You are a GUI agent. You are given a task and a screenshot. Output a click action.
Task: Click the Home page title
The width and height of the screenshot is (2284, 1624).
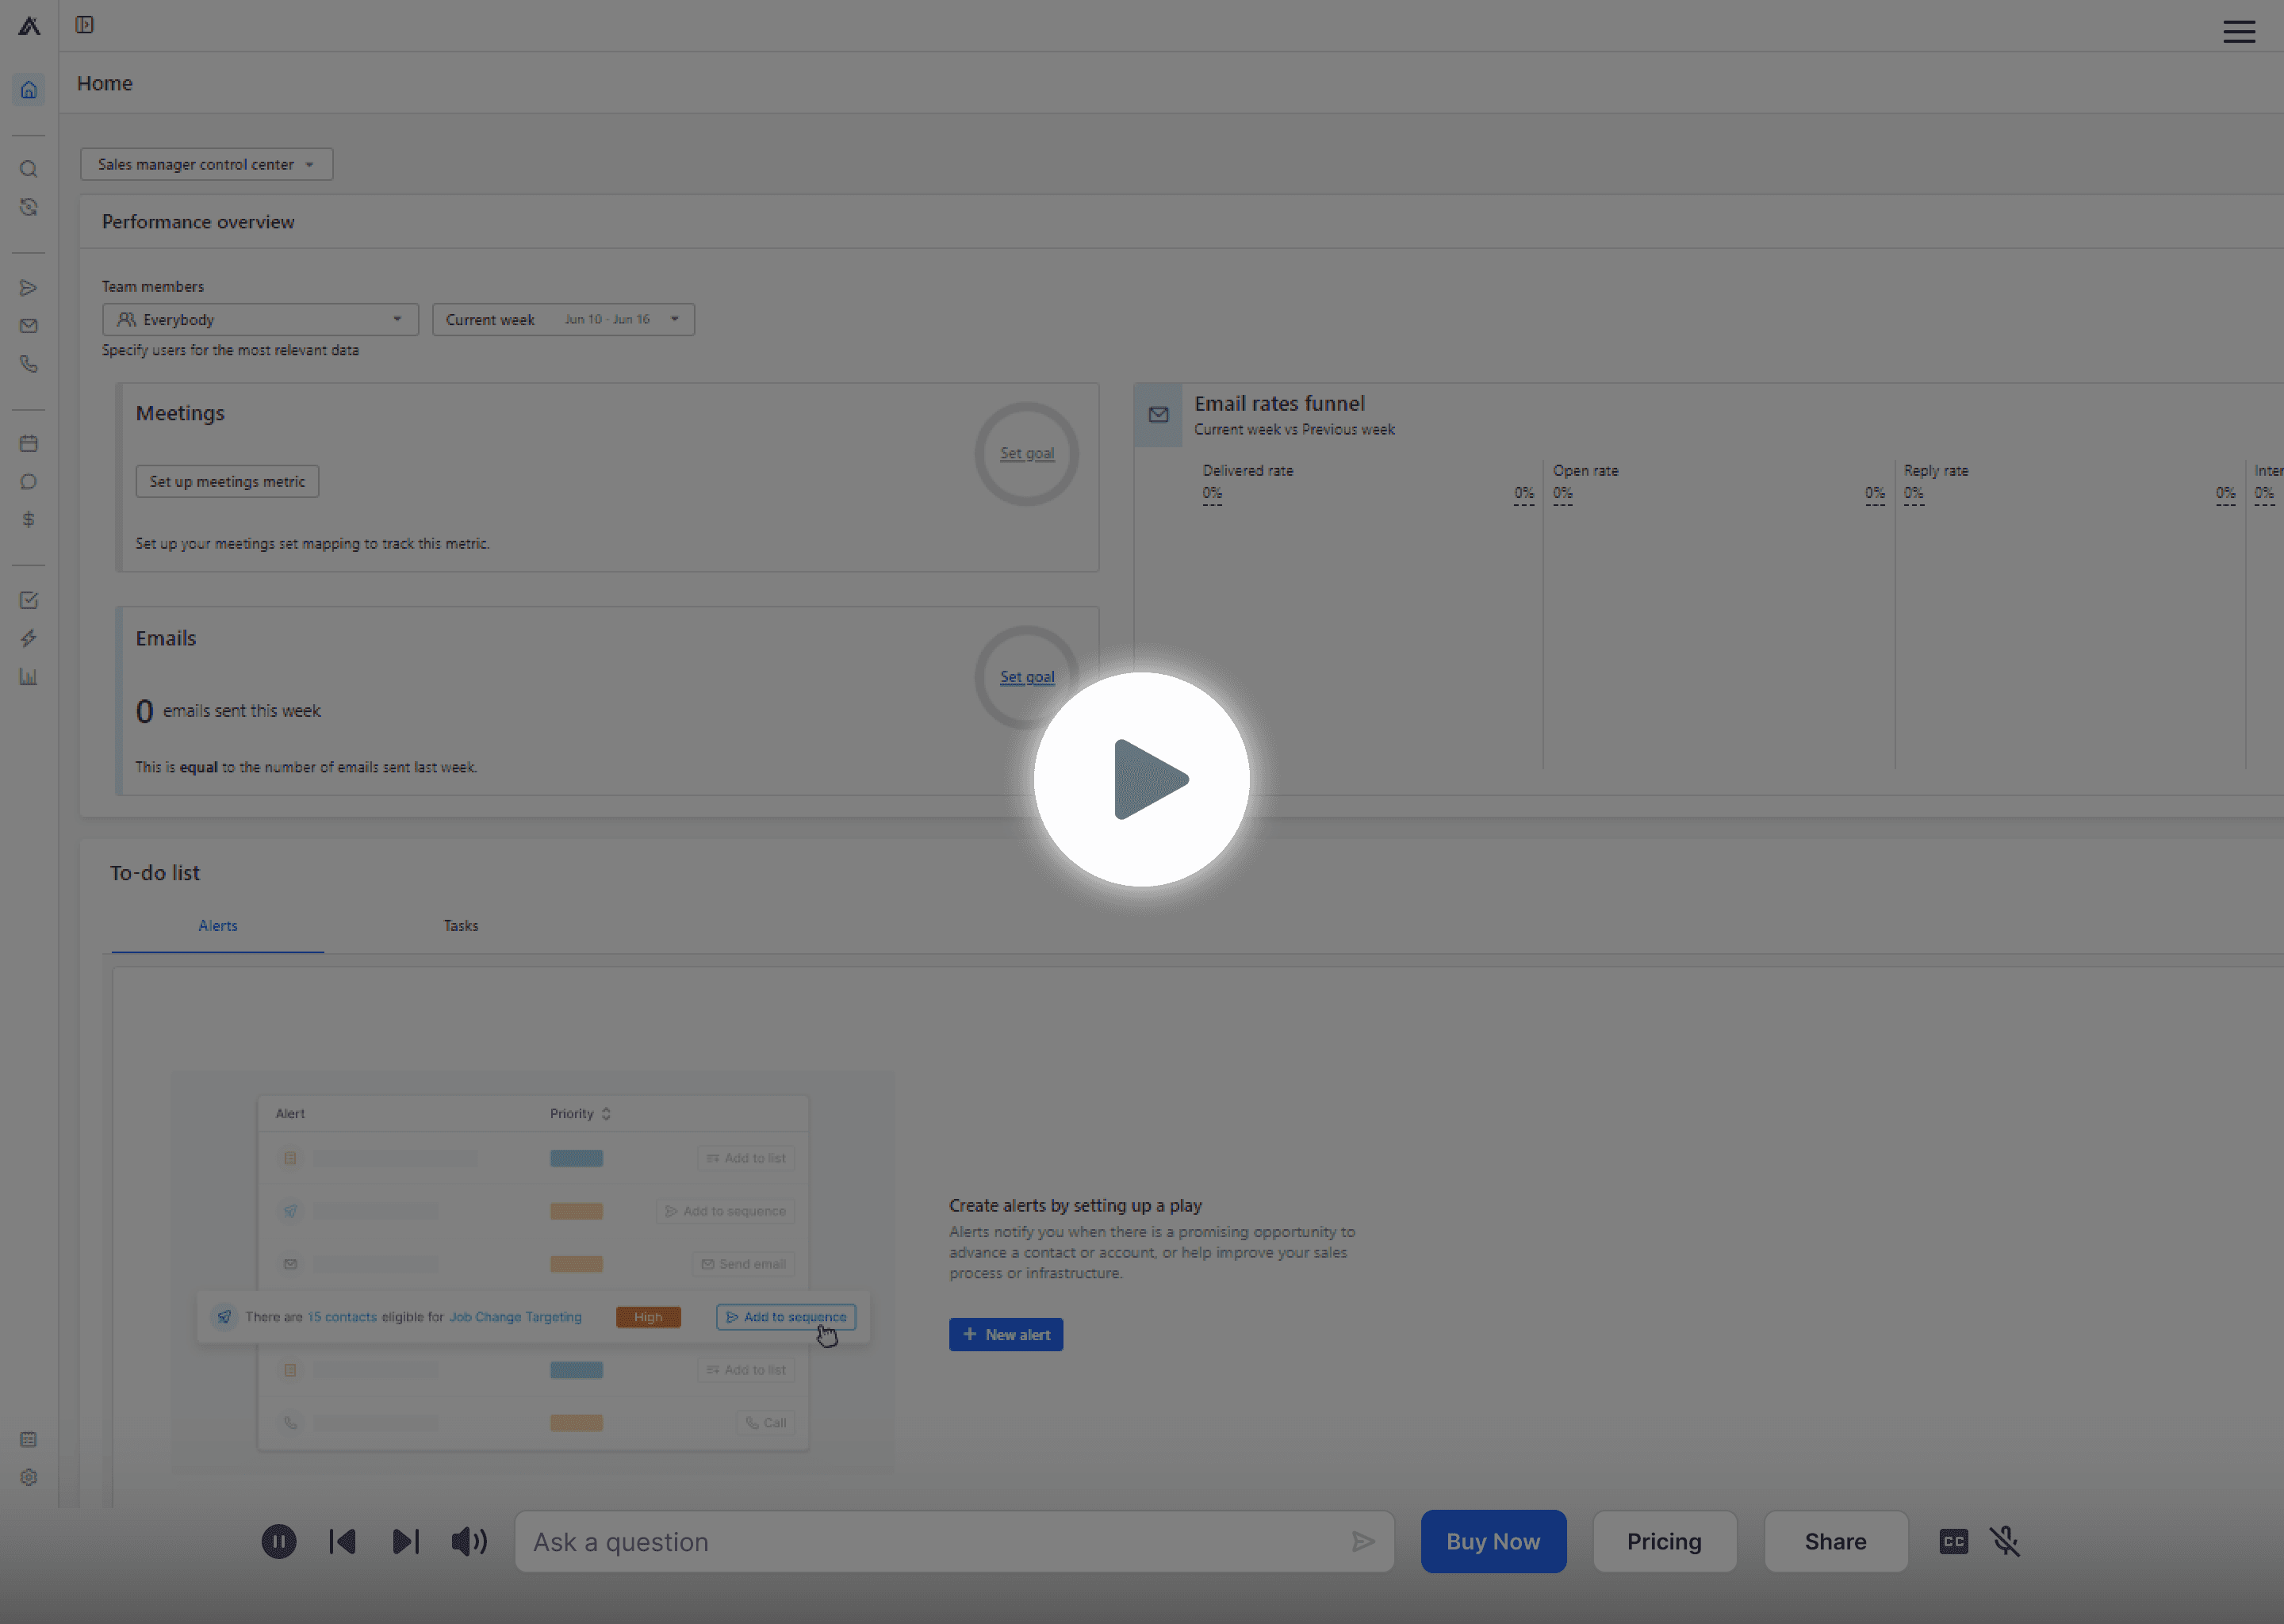pos(105,83)
